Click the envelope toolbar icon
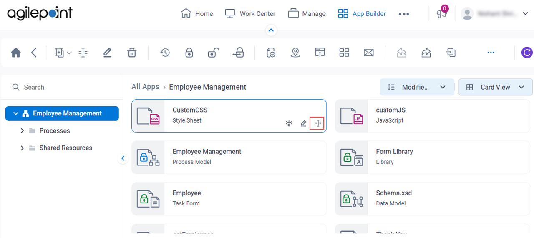 click(x=368, y=53)
